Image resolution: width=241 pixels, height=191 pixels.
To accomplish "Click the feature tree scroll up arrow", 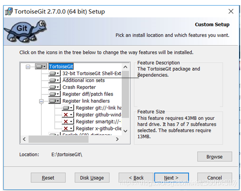I will (125, 67).
